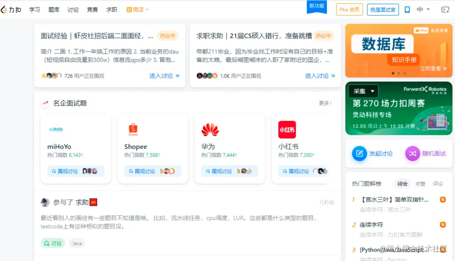Click the purple 随机面试 shuffle icon
The width and height of the screenshot is (455, 261).
coord(412,154)
